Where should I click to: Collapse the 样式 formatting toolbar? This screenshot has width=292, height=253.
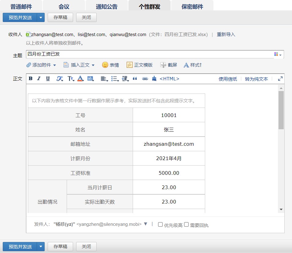[193, 65]
